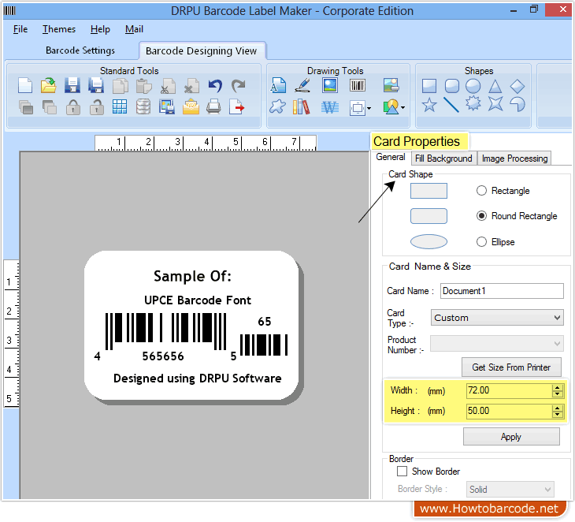The image size is (575, 522).
Task: Open the image library books icon
Action: (x=302, y=107)
